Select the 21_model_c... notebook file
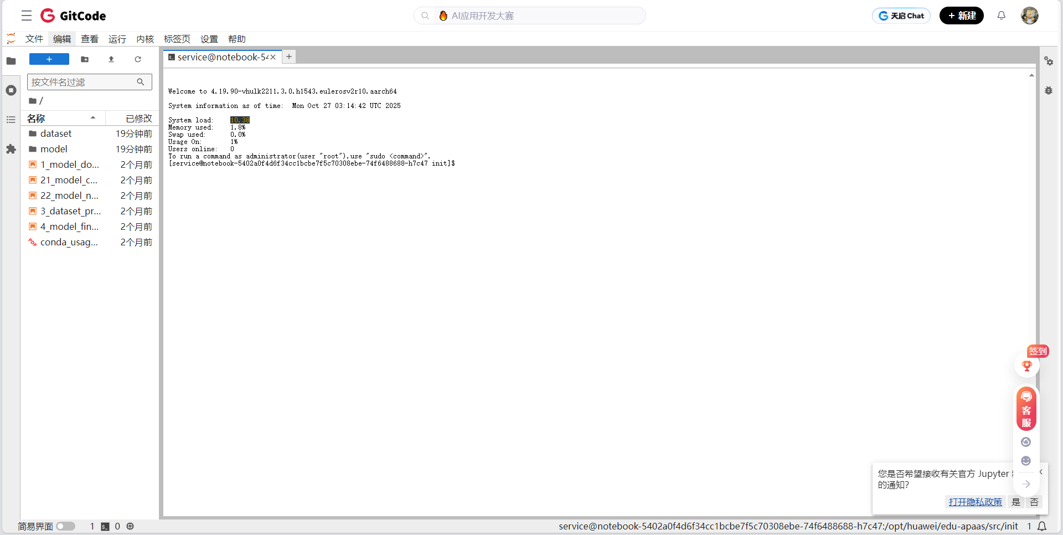The width and height of the screenshot is (1063, 535). point(90,180)
